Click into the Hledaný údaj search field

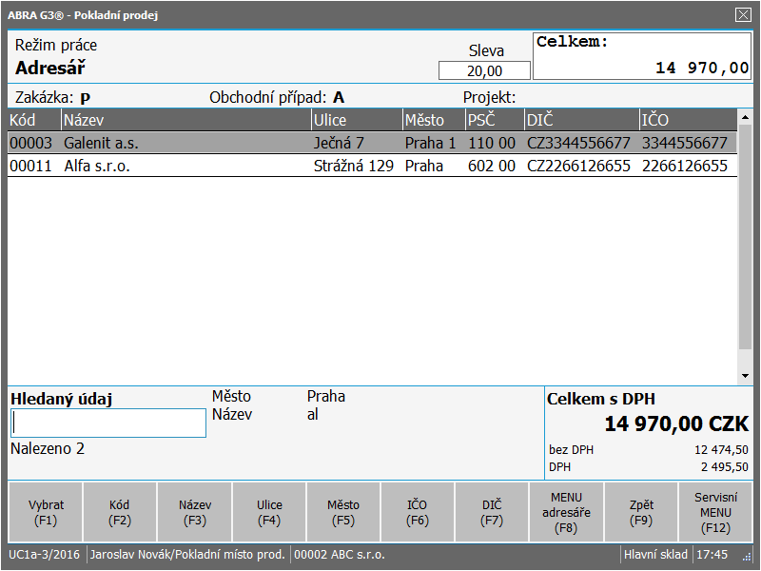tap(108, 423)
